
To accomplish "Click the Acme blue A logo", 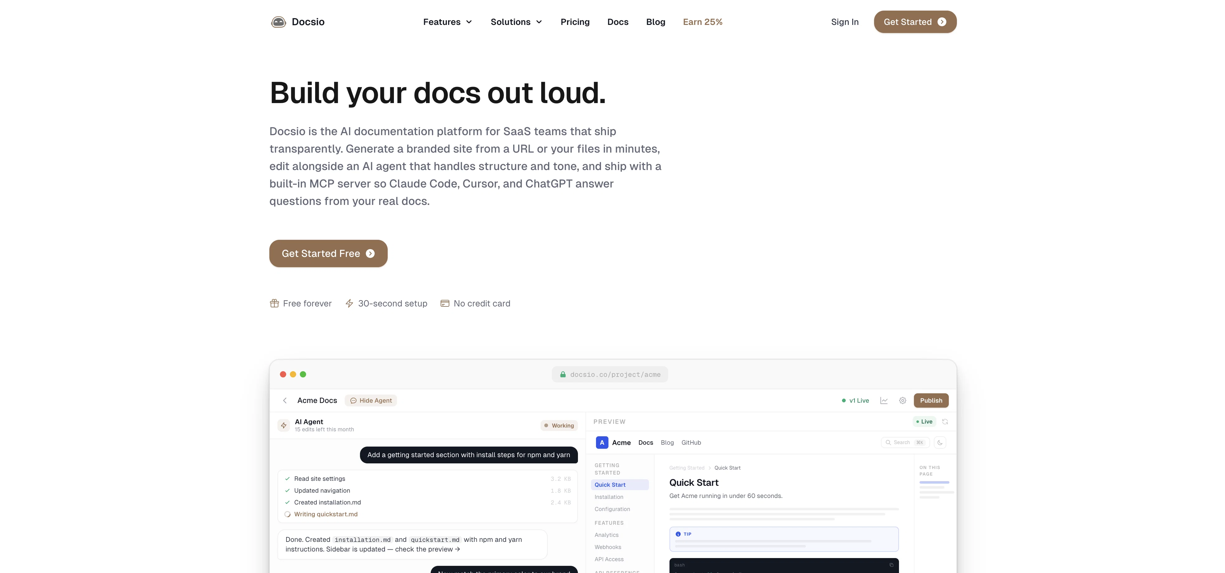I will pyautogui.click(x=602, y=443).
